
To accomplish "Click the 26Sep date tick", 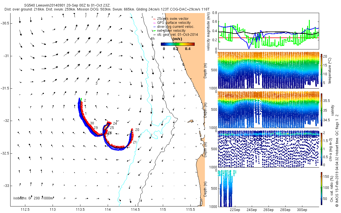I will click(x=268, y=210).
